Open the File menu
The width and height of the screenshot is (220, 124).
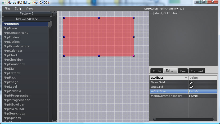tap(7, 9)
